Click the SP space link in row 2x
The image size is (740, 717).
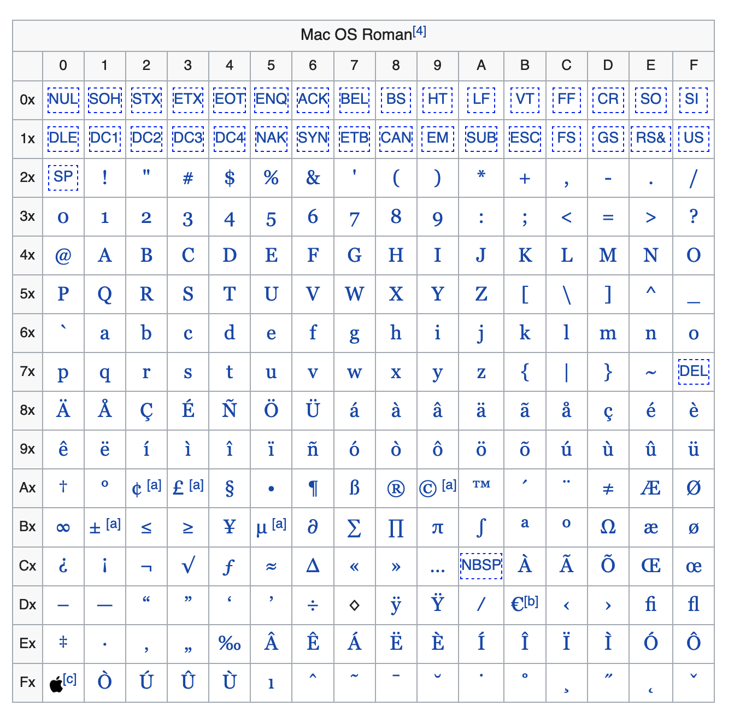coord(63,177)
